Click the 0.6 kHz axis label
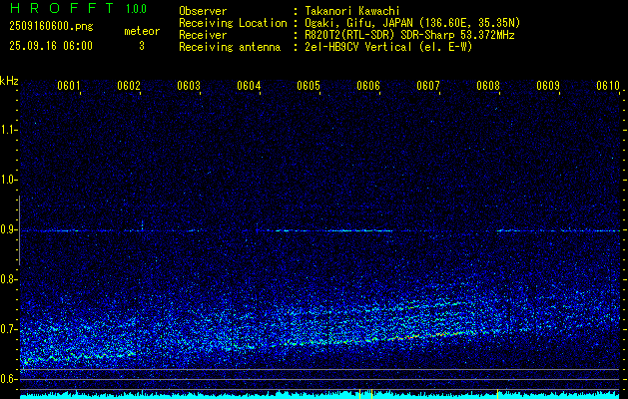The height and width of the screenshot is (399, 628). 9,379
